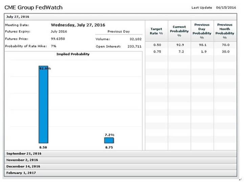
Task: Select the Previous Day Probability % column header
Action: point(202,31)
